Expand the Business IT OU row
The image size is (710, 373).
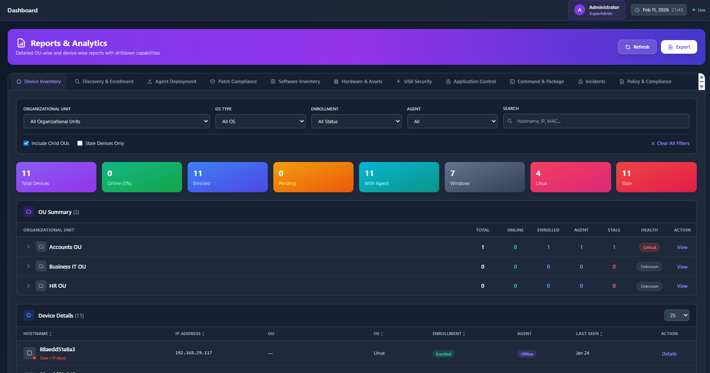(28, 266)
